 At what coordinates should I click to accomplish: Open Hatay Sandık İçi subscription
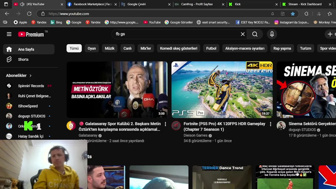pyautogui.click(x=29, y=136)
